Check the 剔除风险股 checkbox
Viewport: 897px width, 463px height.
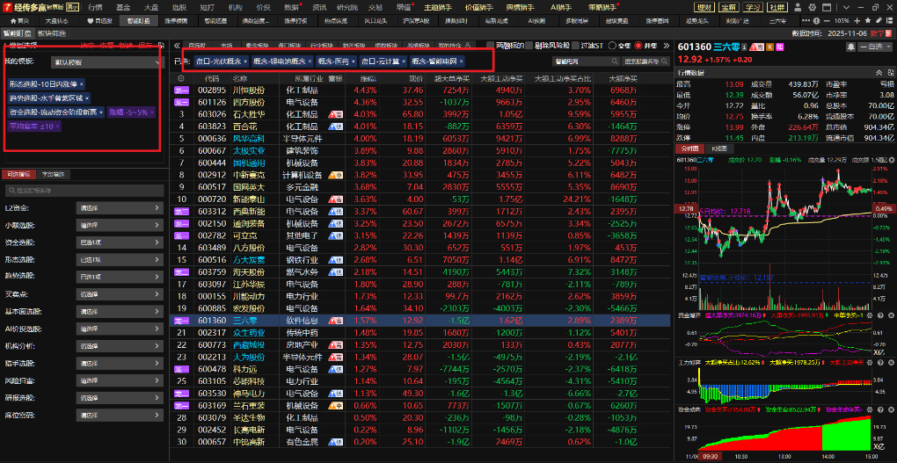532,45
